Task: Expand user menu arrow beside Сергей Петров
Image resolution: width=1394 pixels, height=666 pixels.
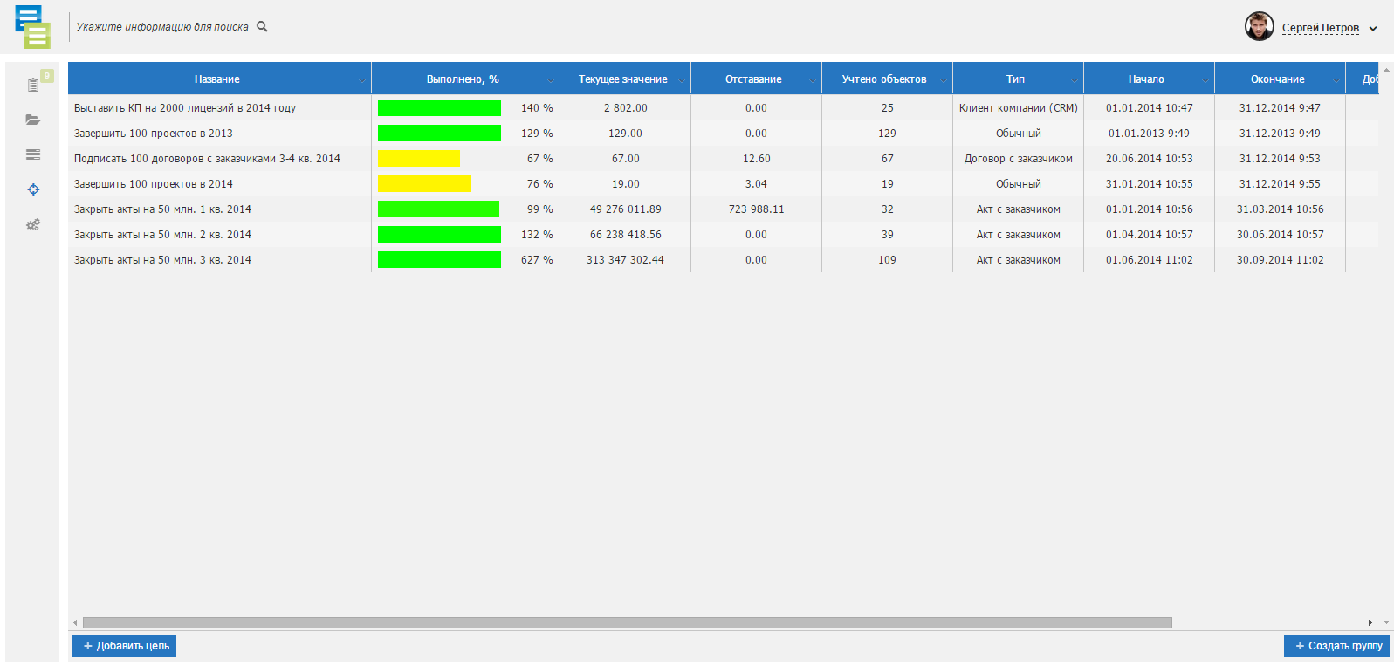Action: point(1373,29)
